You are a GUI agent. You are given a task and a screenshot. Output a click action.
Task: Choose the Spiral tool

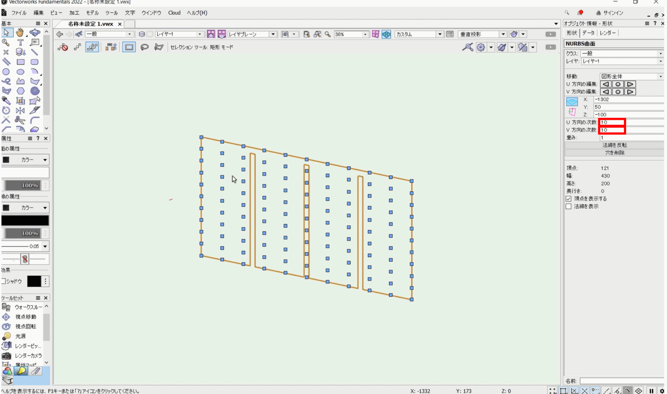pyautogui.click(x=34, y=92)
